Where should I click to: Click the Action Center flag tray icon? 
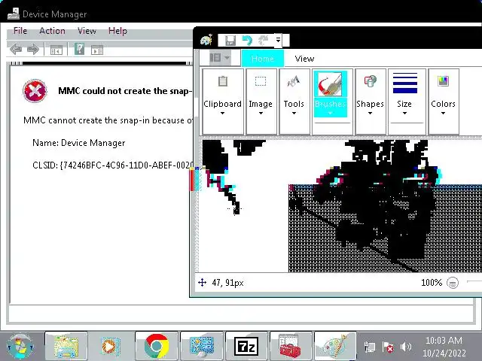click(x=388, y=347)
